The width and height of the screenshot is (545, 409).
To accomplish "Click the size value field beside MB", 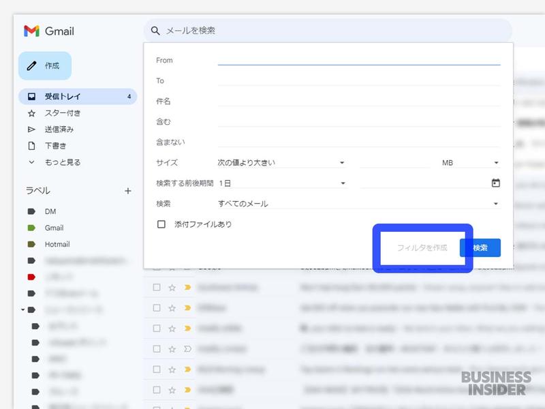I will click(395, 162).
